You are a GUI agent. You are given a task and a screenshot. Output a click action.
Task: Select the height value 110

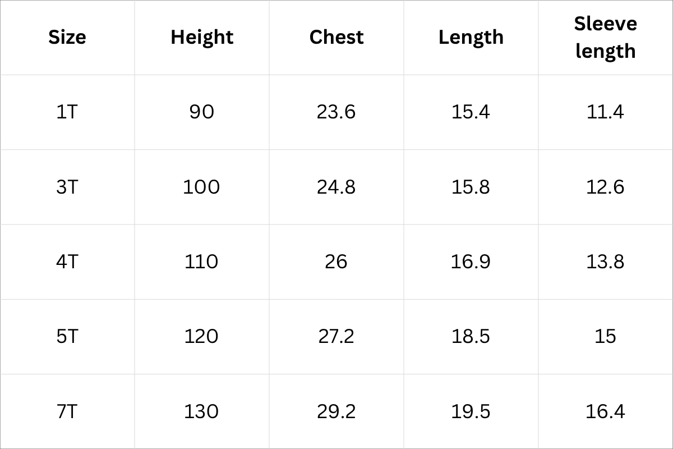tap(202, 262)
